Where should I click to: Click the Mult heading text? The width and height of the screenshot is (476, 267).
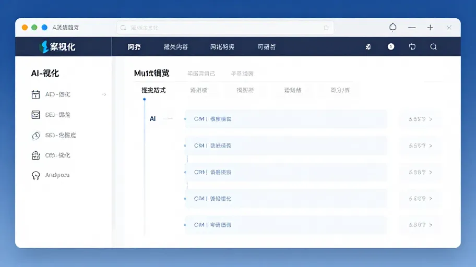coord(151,73)
